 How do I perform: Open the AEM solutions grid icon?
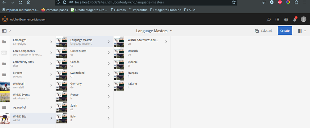click(x=277, y=20)
